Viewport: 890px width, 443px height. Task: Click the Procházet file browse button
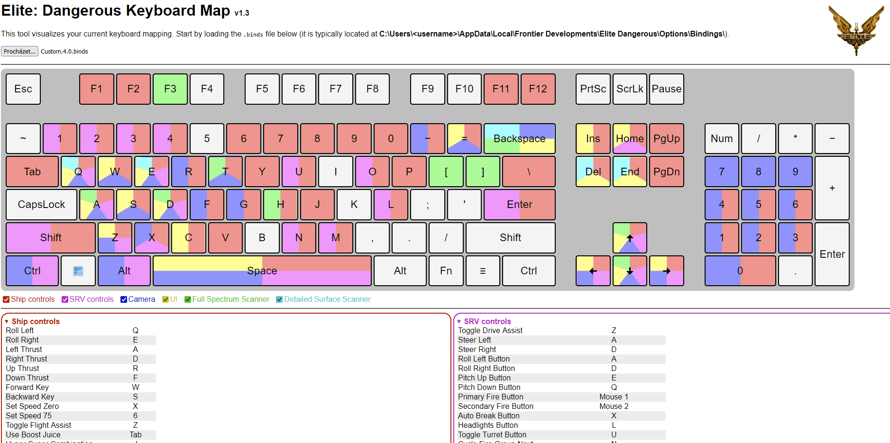click(x=19, y=51)
